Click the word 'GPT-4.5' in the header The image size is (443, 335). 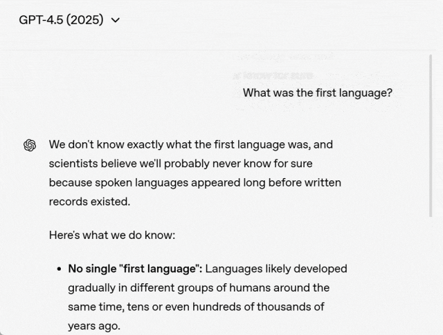point(41,20)
